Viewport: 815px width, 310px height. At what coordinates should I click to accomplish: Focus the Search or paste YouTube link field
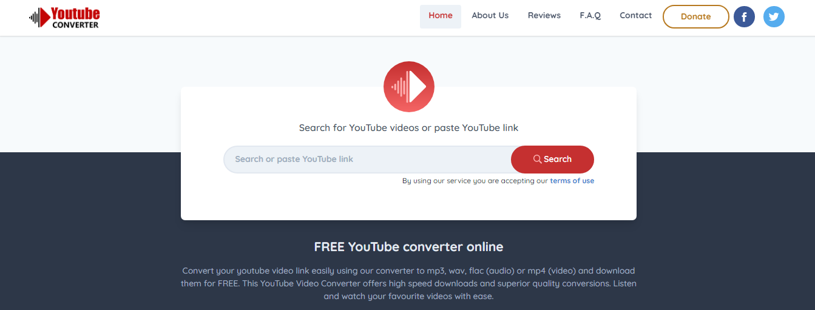coord(368,160)
